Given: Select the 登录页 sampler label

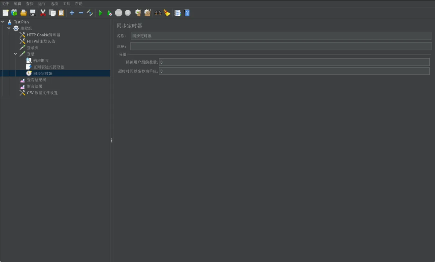Looking at the screenshot, I should click(x=33, y=48).
